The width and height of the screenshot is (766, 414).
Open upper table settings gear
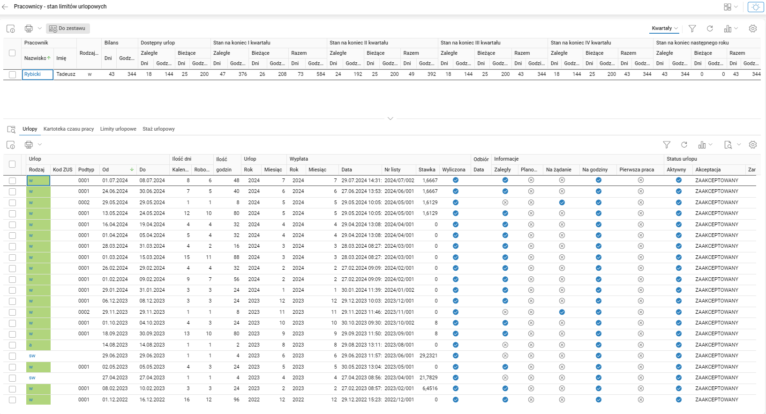point(753,29)
